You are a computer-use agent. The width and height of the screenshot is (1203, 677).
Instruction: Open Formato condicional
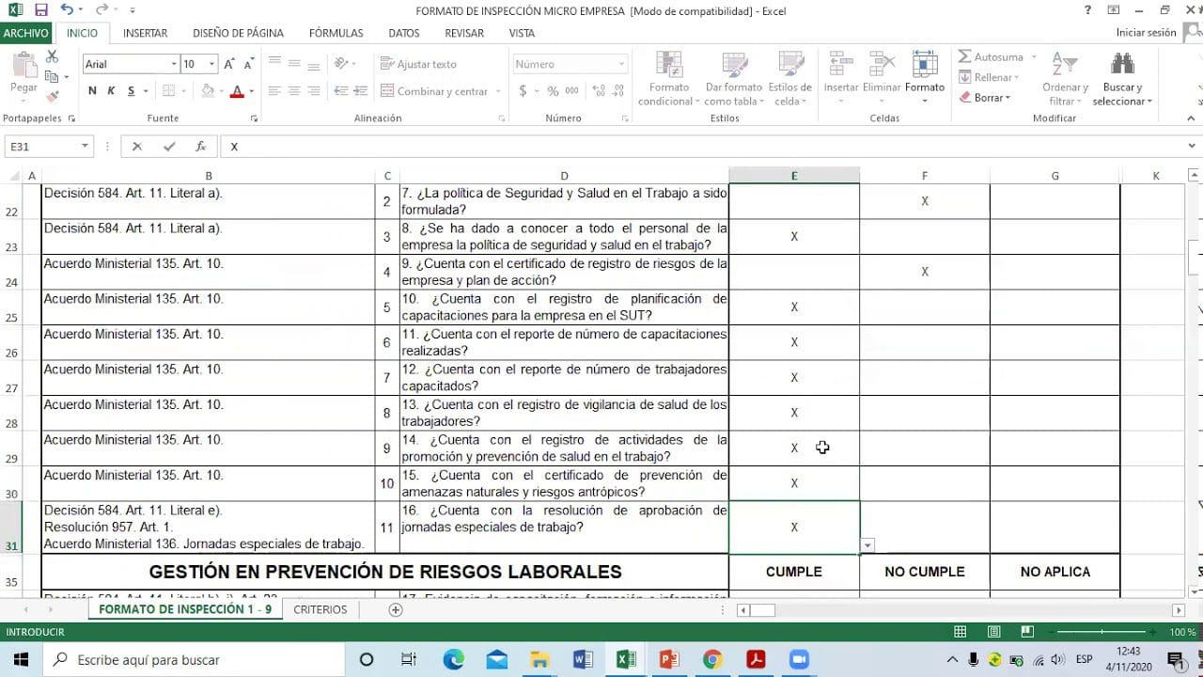(x=670, y=79)
